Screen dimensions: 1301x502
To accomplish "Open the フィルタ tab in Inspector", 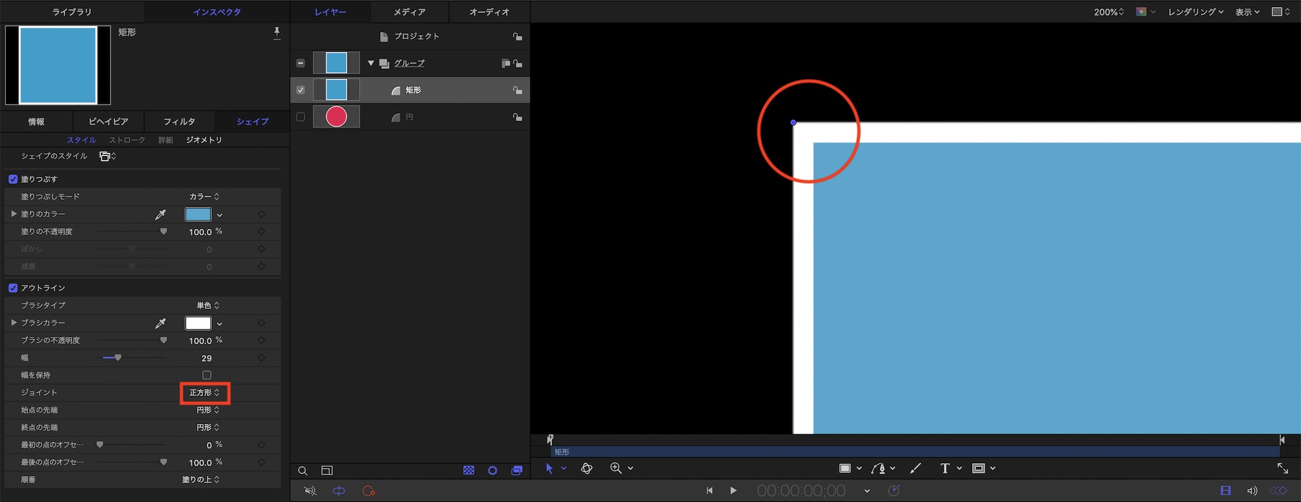I will 179,122.
